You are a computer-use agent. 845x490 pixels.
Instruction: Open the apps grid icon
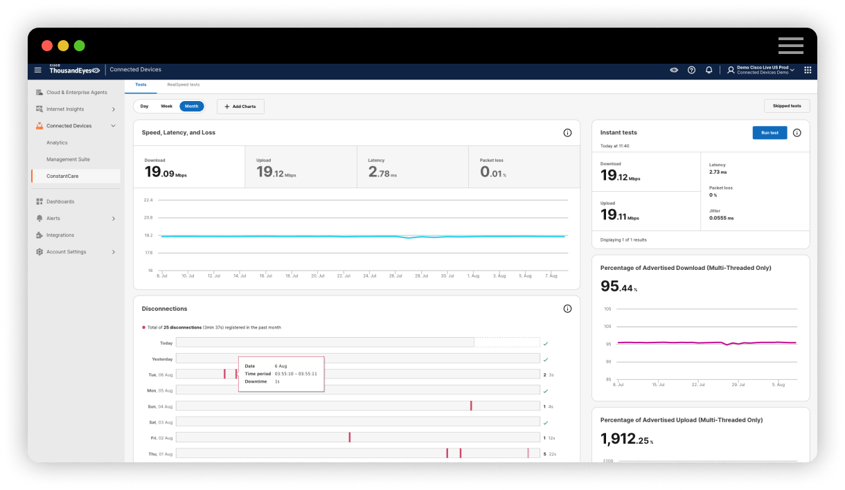(808, 70)
